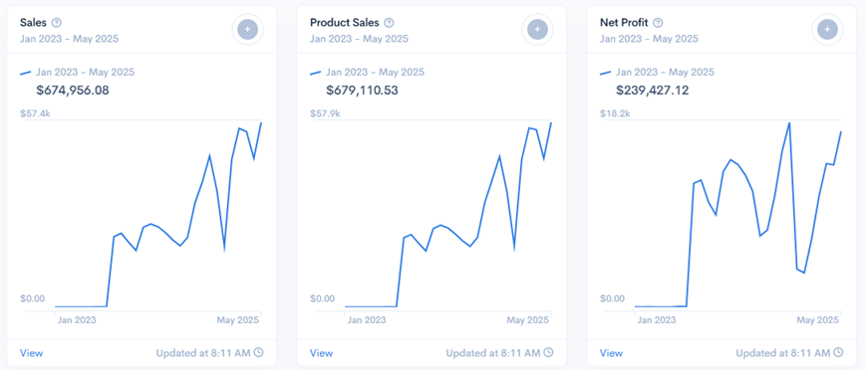This screenshot has width=865, height=370.
Task: Click the Product Sales header subtitle date range
Action: (x=359, y=39)
